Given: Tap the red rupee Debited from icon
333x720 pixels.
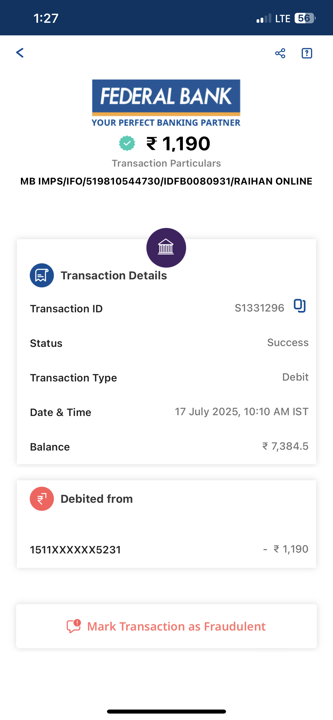Looking at the screenshot, I should click(42, 499).
